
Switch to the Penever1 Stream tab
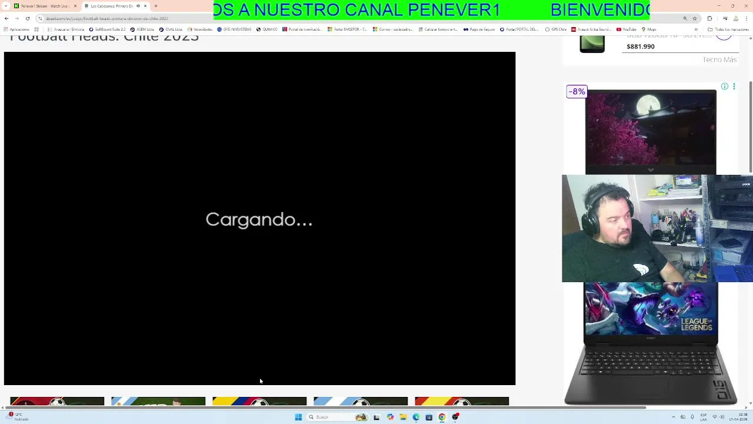45,6
